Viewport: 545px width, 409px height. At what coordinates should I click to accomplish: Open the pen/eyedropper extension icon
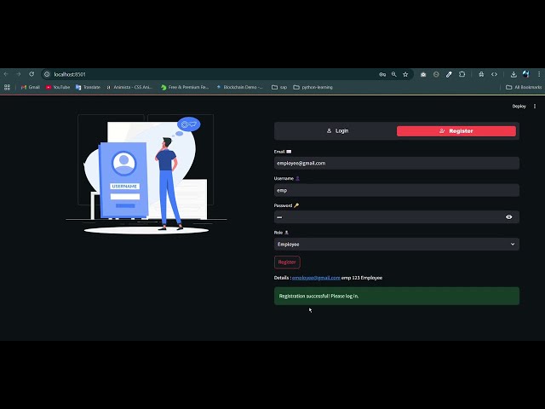pos(449,74)
